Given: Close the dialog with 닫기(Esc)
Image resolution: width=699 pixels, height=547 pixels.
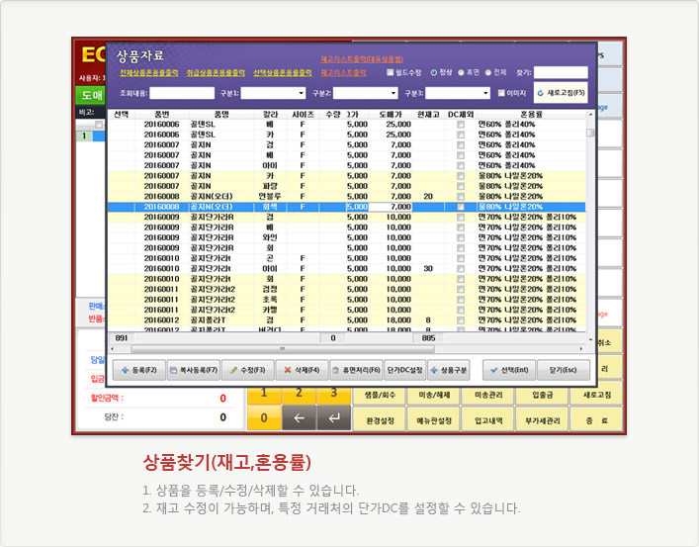Looking at the screenshot, I should click(x=563, y=370).
